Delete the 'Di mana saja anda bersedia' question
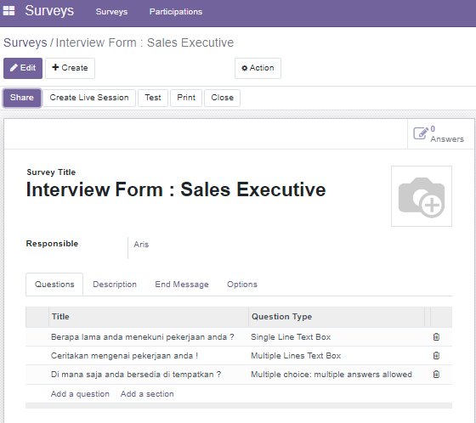Viewport: 476px width, 423px height. click(x=436, y=374)
